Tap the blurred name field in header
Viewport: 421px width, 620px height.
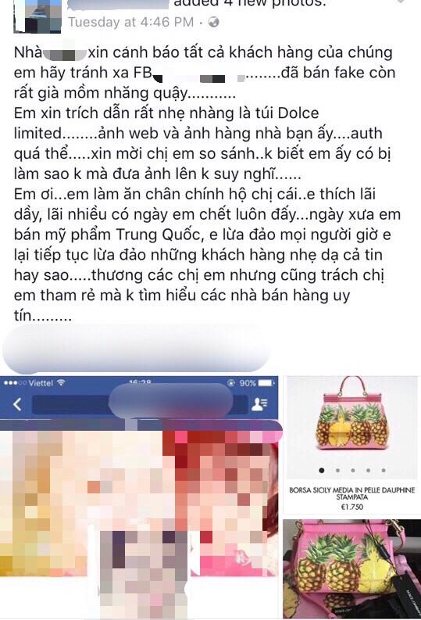point(140,404)
